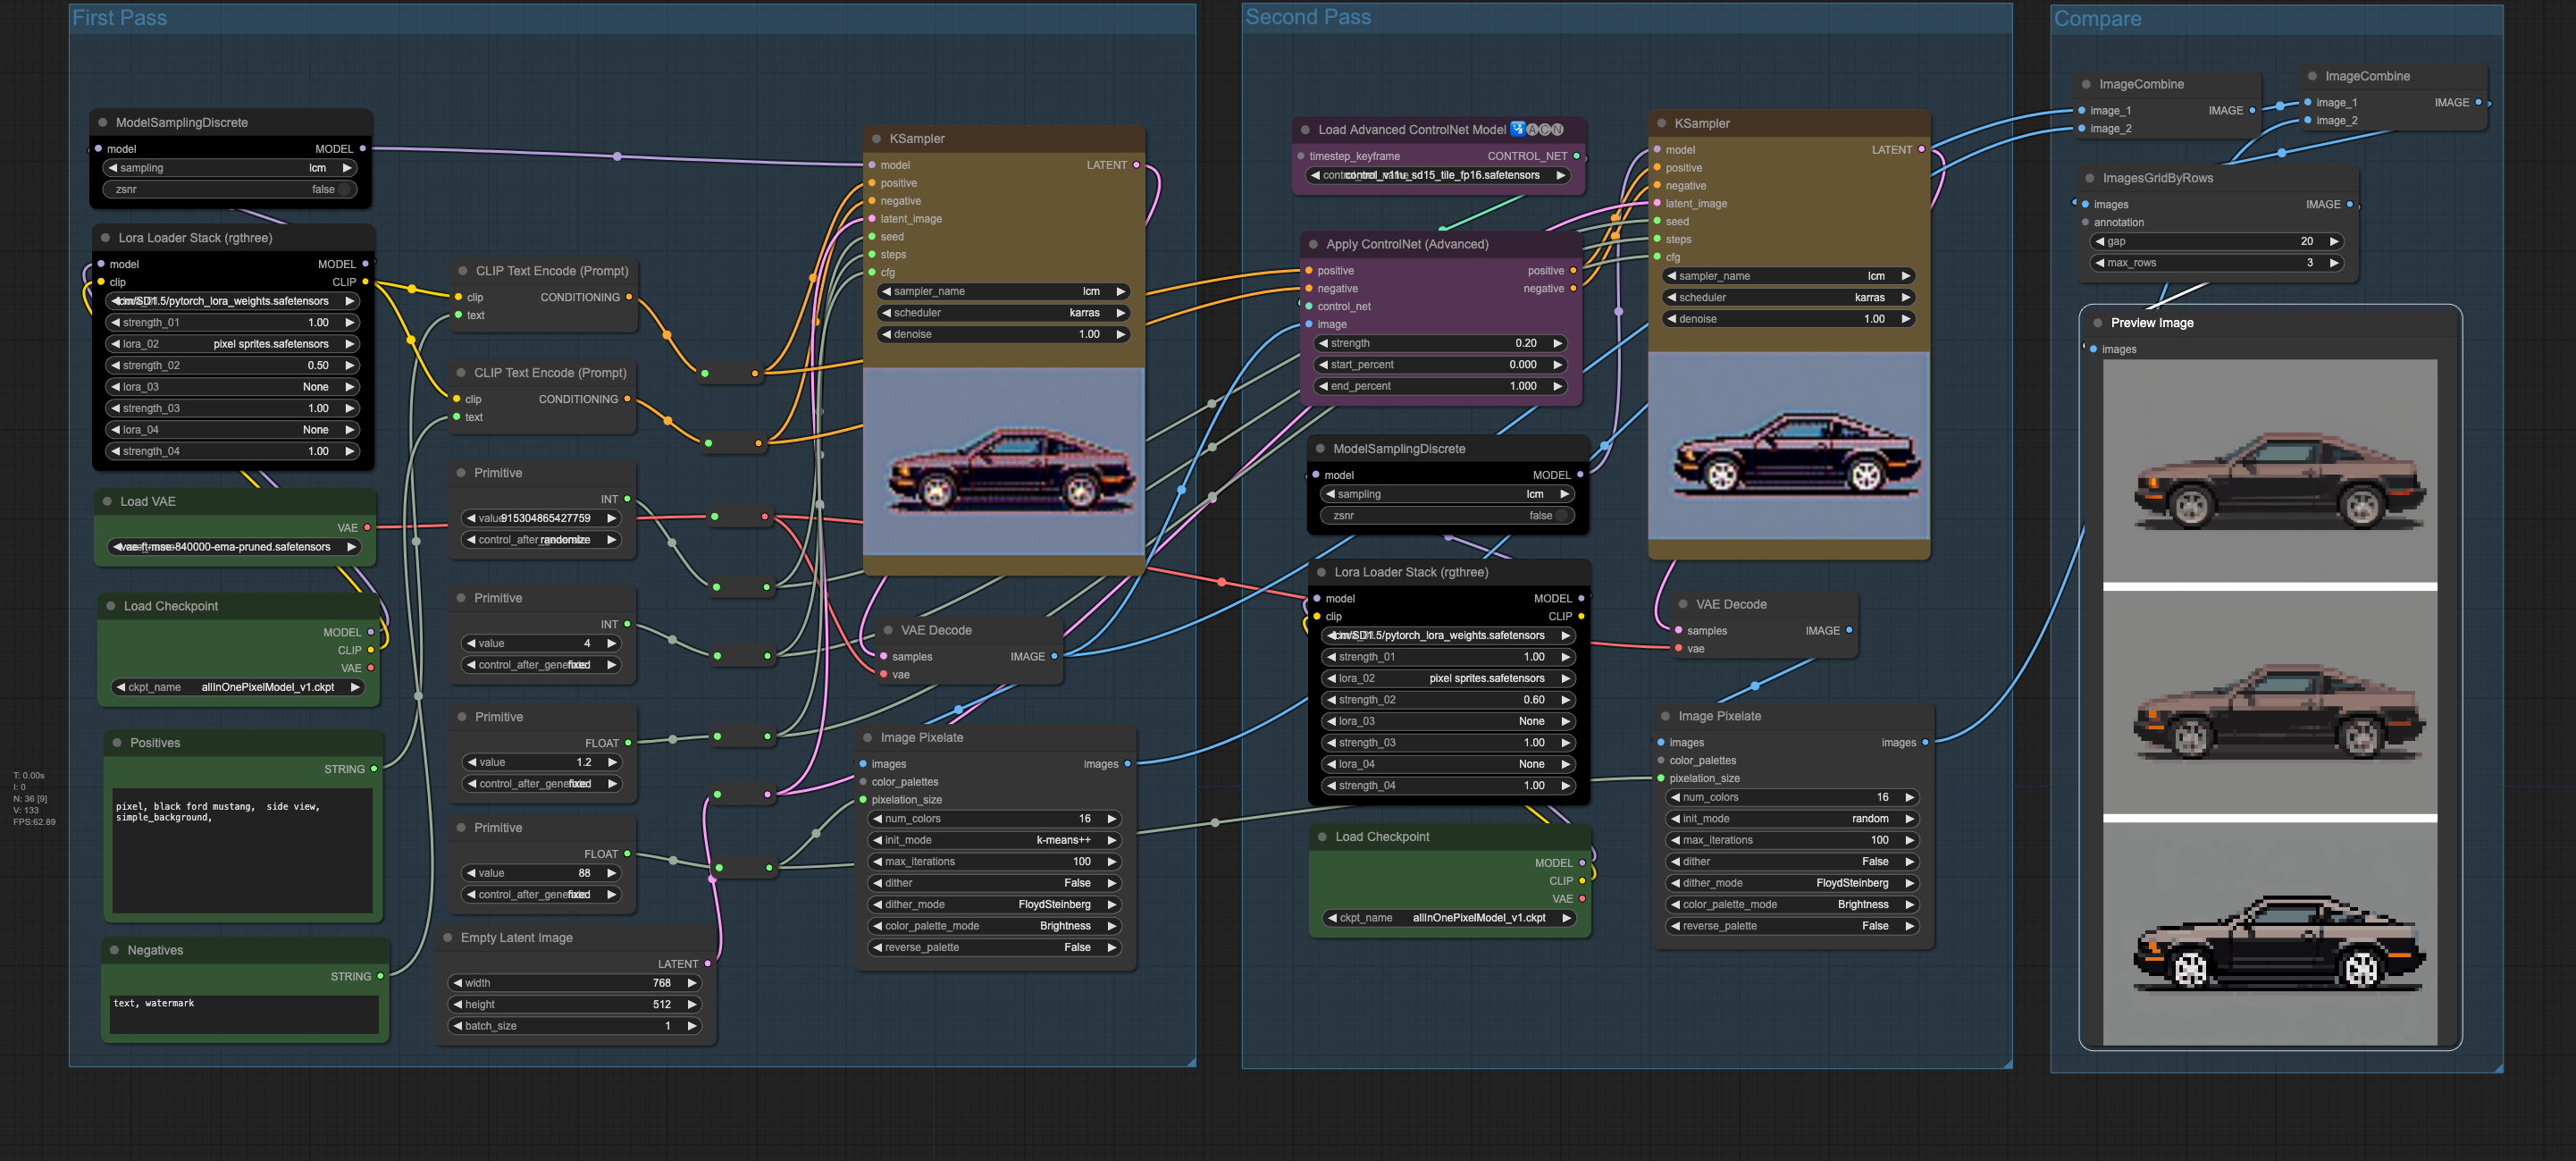The height and width of the screenshot is (1161, 2576).
Task: Click the ACN badge on Load Advanced ControlNet Model
Action: (1544, 130)
